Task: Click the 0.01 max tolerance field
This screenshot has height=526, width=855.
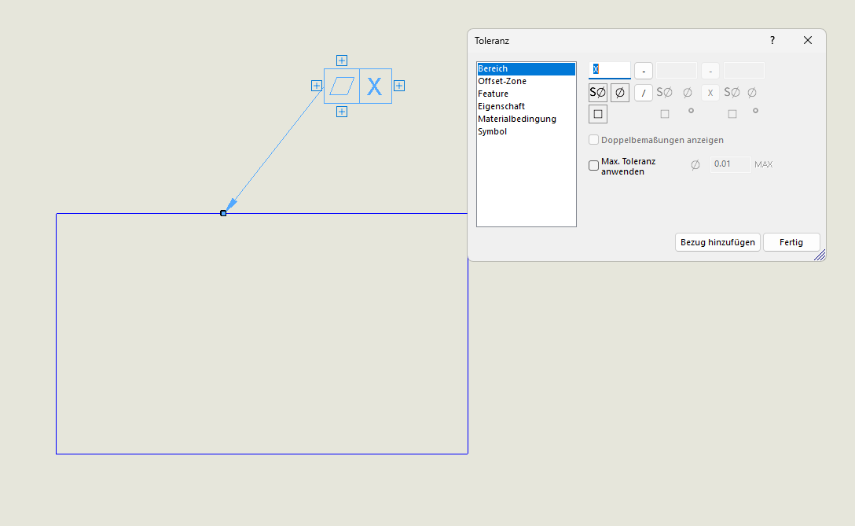Action: pyautogui.click(x=730, y=164)
